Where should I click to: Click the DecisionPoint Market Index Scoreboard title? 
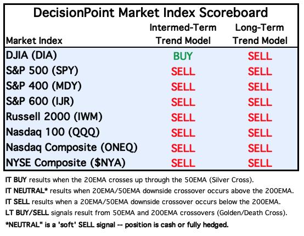pos(150,13)
